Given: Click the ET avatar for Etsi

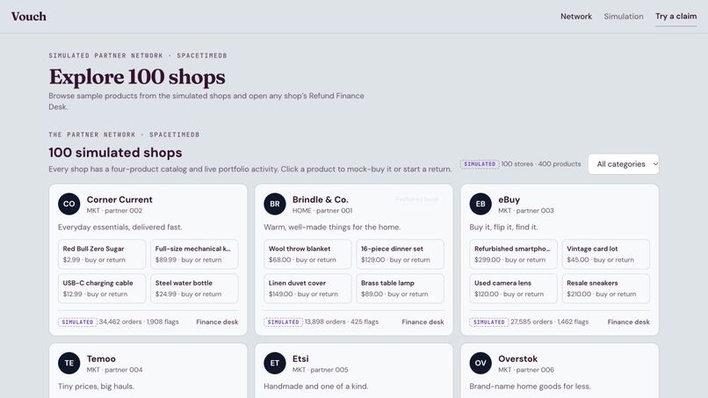Looking at the screenshot, I should (x=275, y=363).
